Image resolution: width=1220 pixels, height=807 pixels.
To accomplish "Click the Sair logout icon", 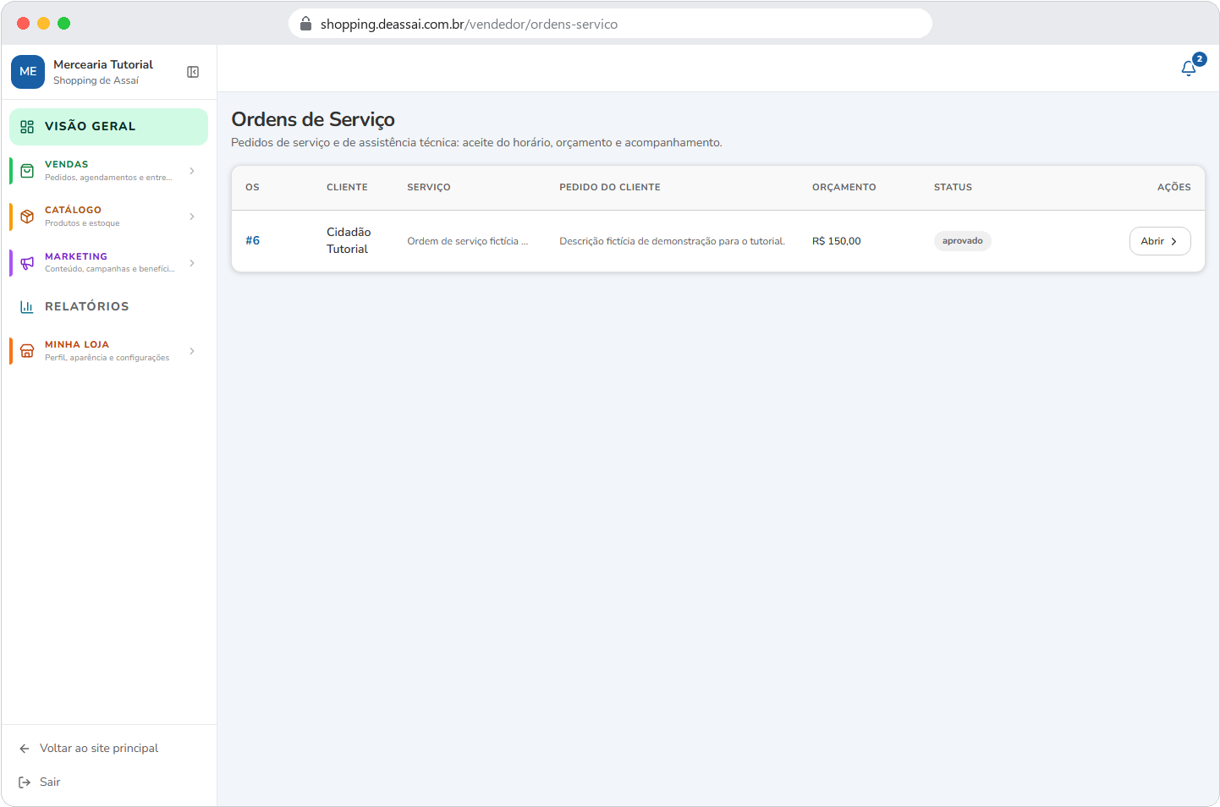I will point(25,782).
